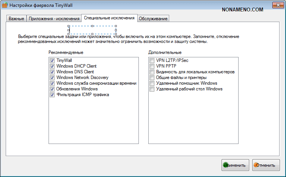Open the Приложения - исключения tab
The image size is (286, 177).
(54, 19)
